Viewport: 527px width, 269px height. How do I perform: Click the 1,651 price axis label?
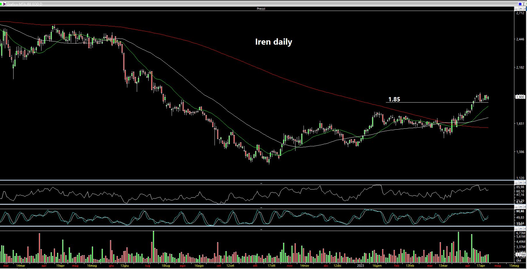tap(520, 124)
